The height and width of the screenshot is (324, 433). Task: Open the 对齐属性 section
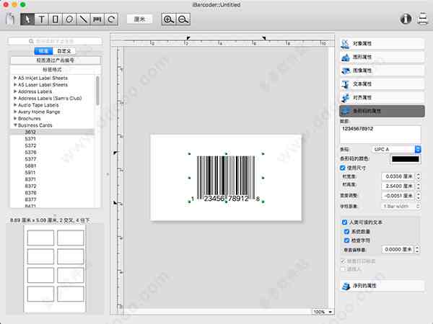(x=382, y=97)
